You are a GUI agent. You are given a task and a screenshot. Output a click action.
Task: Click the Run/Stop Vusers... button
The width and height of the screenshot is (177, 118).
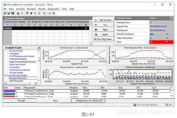103,39
